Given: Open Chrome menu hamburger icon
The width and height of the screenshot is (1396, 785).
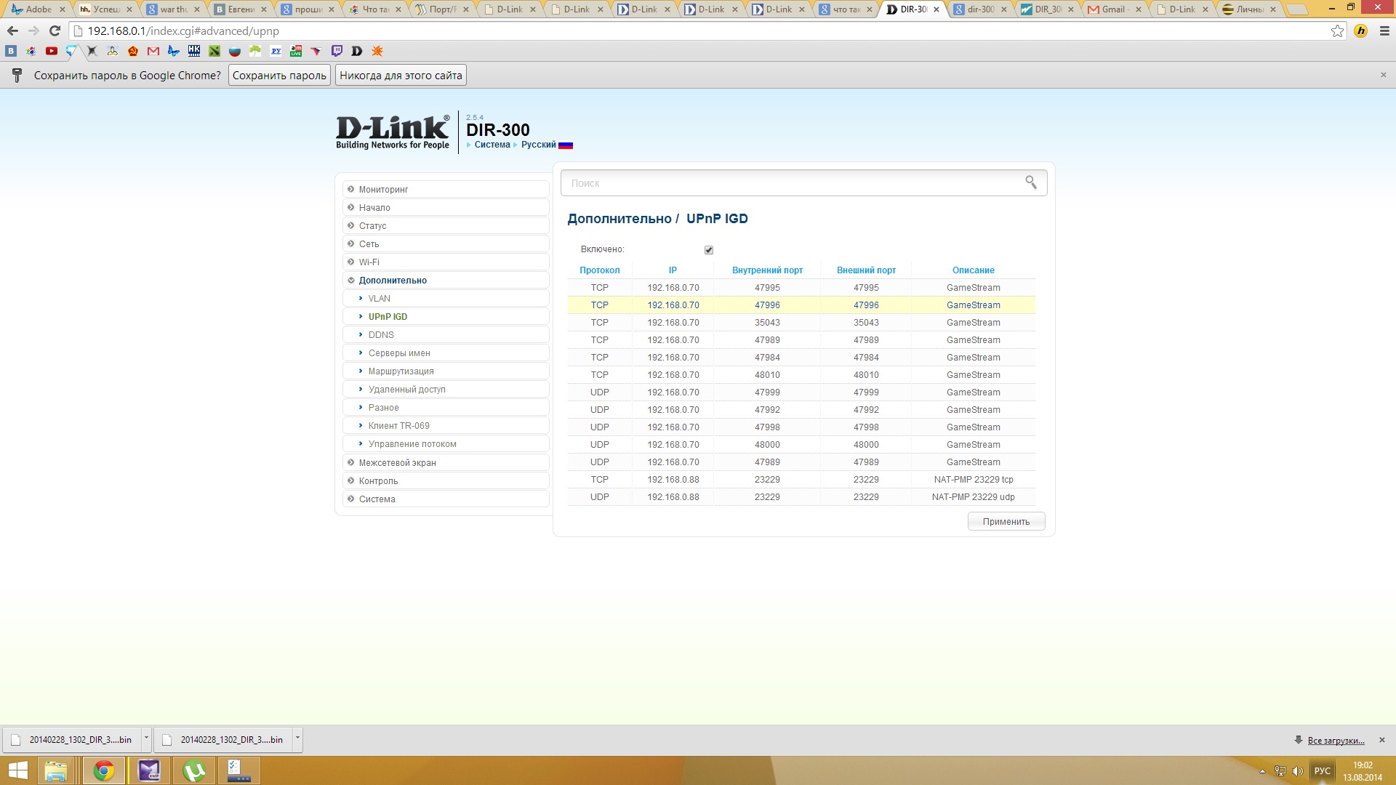Looking at the screenshot, I should pyautogui.click(x=1384, y=31).
